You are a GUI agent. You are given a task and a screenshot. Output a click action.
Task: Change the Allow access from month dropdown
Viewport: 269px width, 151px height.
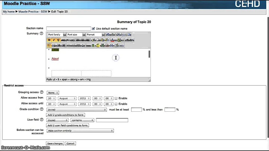[67, 98]
